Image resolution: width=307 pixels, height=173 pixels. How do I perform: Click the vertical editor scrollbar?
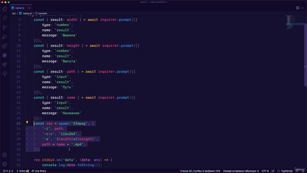tap(306, 55)
